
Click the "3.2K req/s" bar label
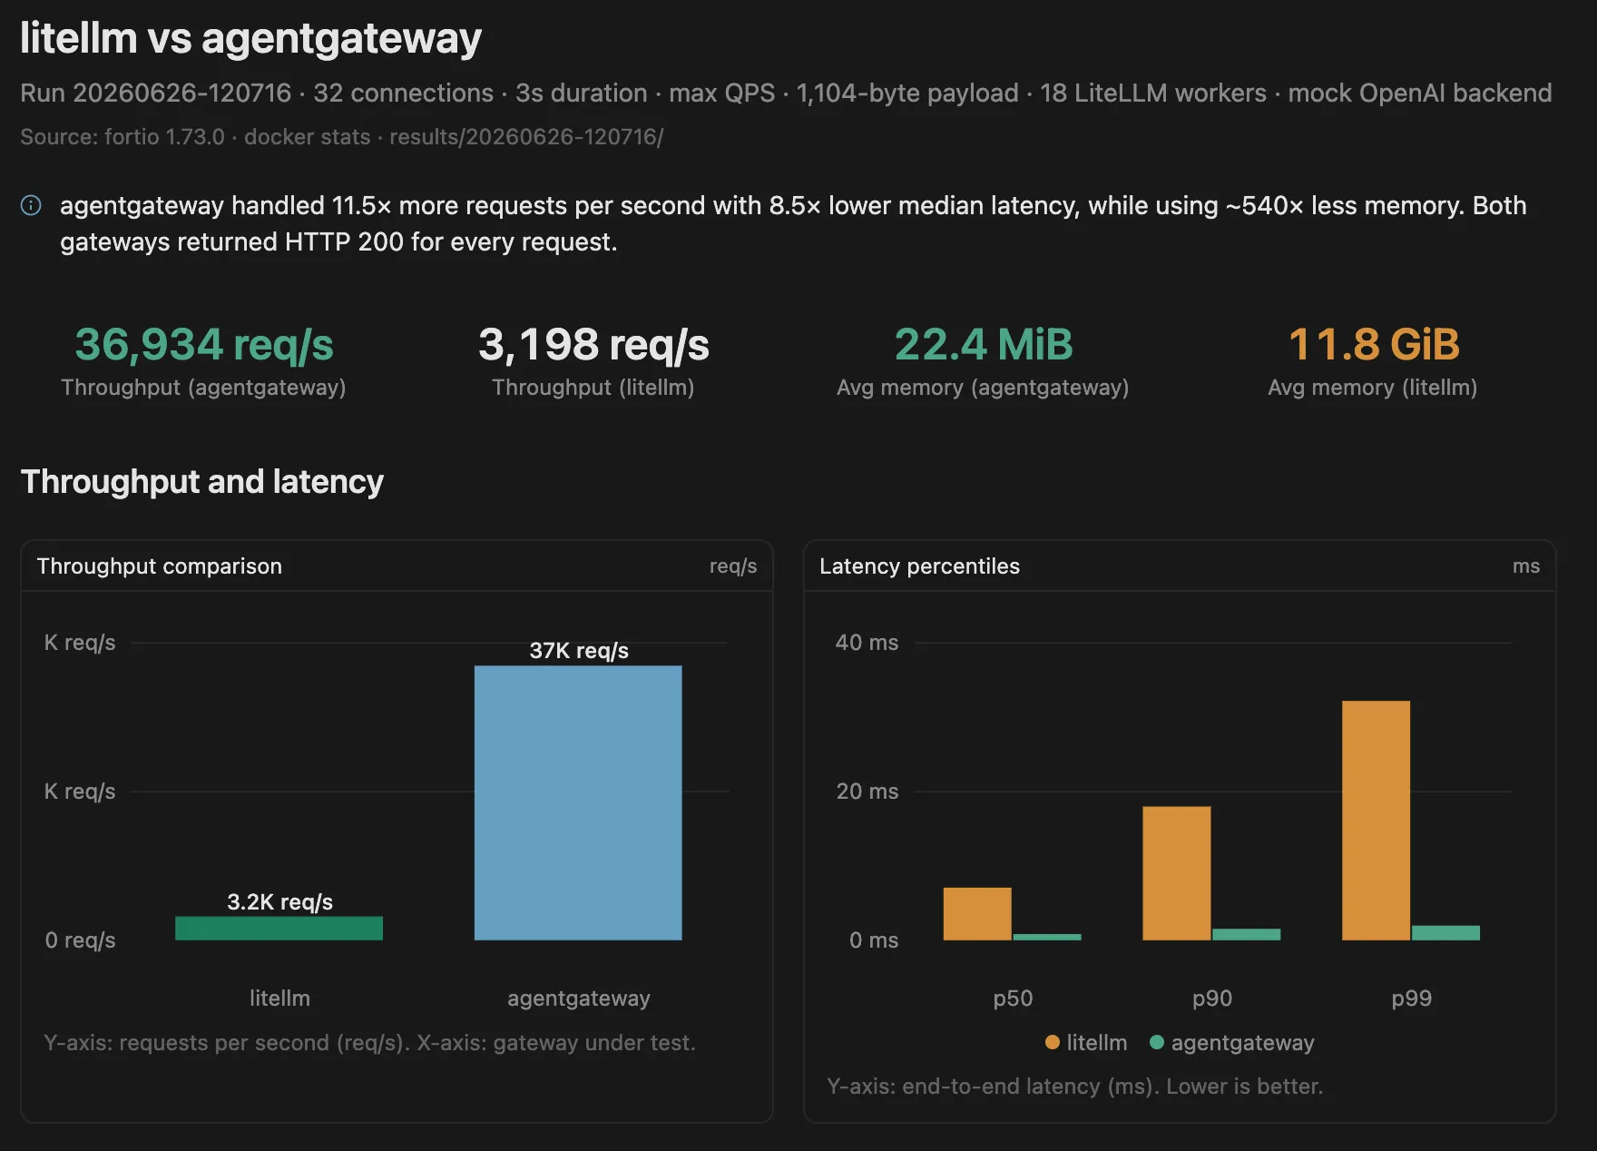pos(279,902)
